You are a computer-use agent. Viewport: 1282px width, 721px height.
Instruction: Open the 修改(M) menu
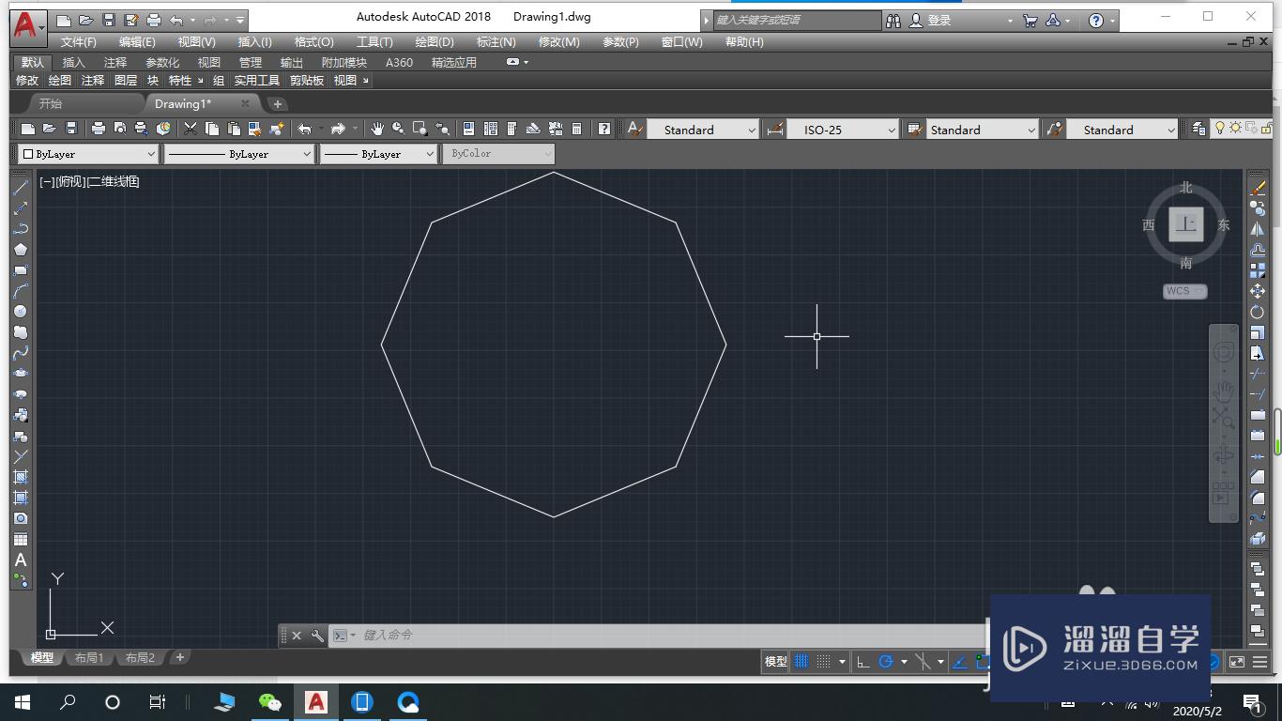[559, 42]
